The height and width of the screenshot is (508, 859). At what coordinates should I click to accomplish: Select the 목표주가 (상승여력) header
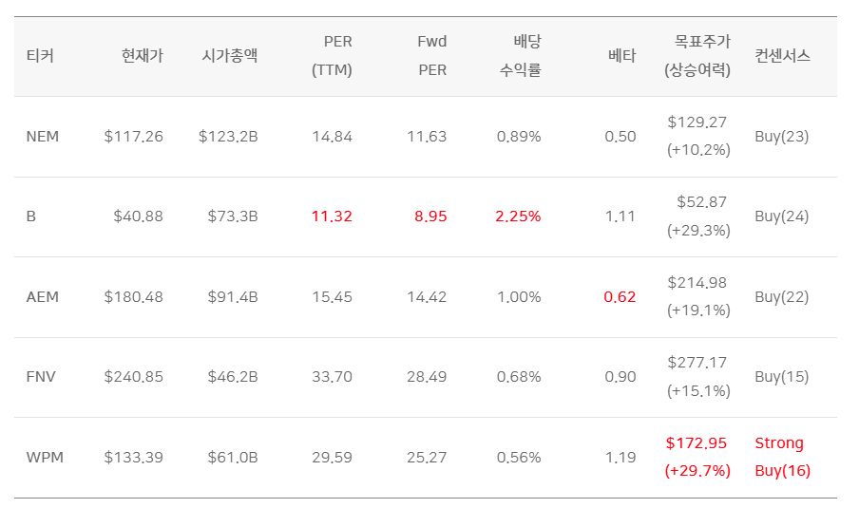click(697, 56)
